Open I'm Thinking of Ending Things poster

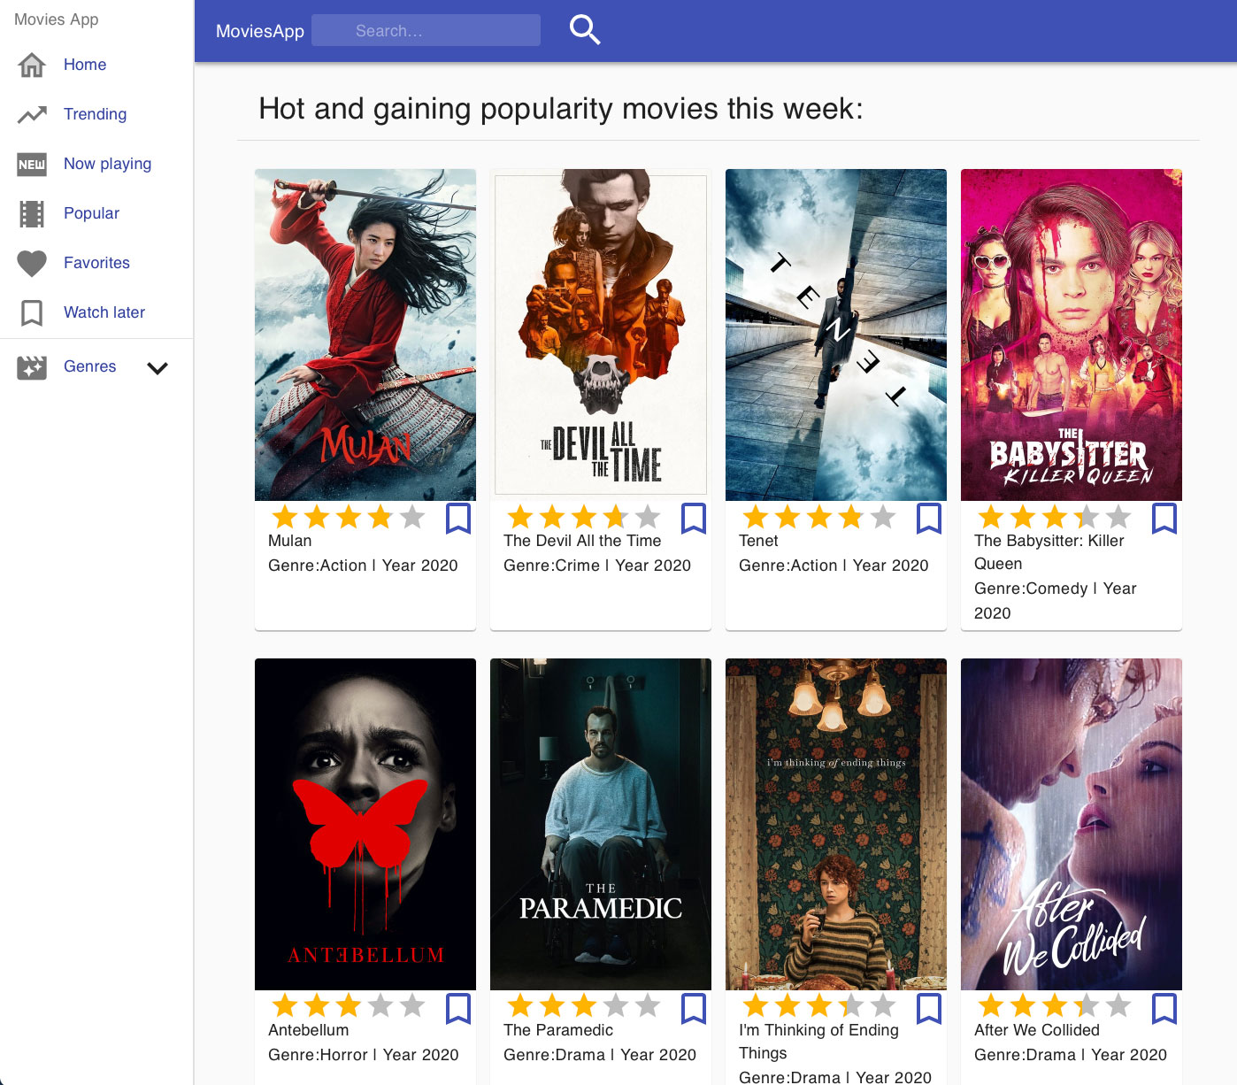pyautogui.click(x=836, y=824)
